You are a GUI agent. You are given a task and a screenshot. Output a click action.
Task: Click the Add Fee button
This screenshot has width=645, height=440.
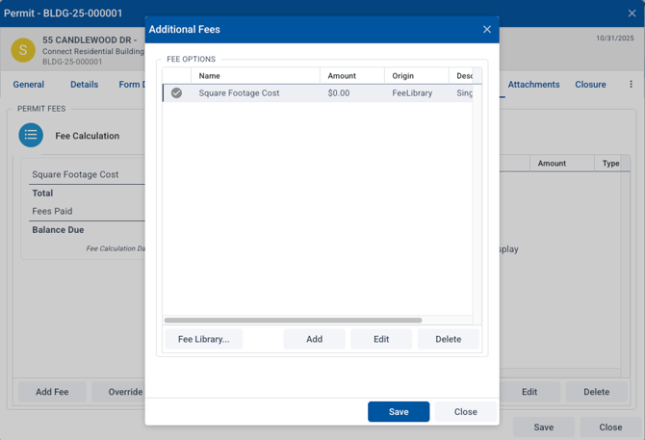coord(52,392)
